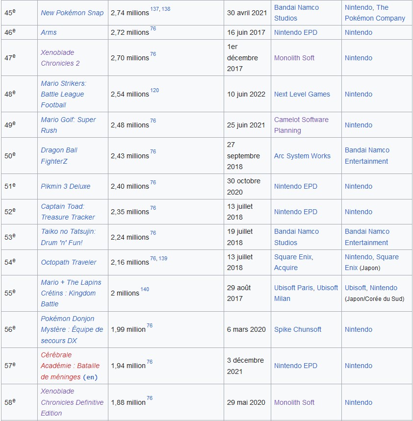The height and width of the screenshot is (421, 413).
Task: Click reference 138 next to 2,74 millions
Action: coord(166,9)
